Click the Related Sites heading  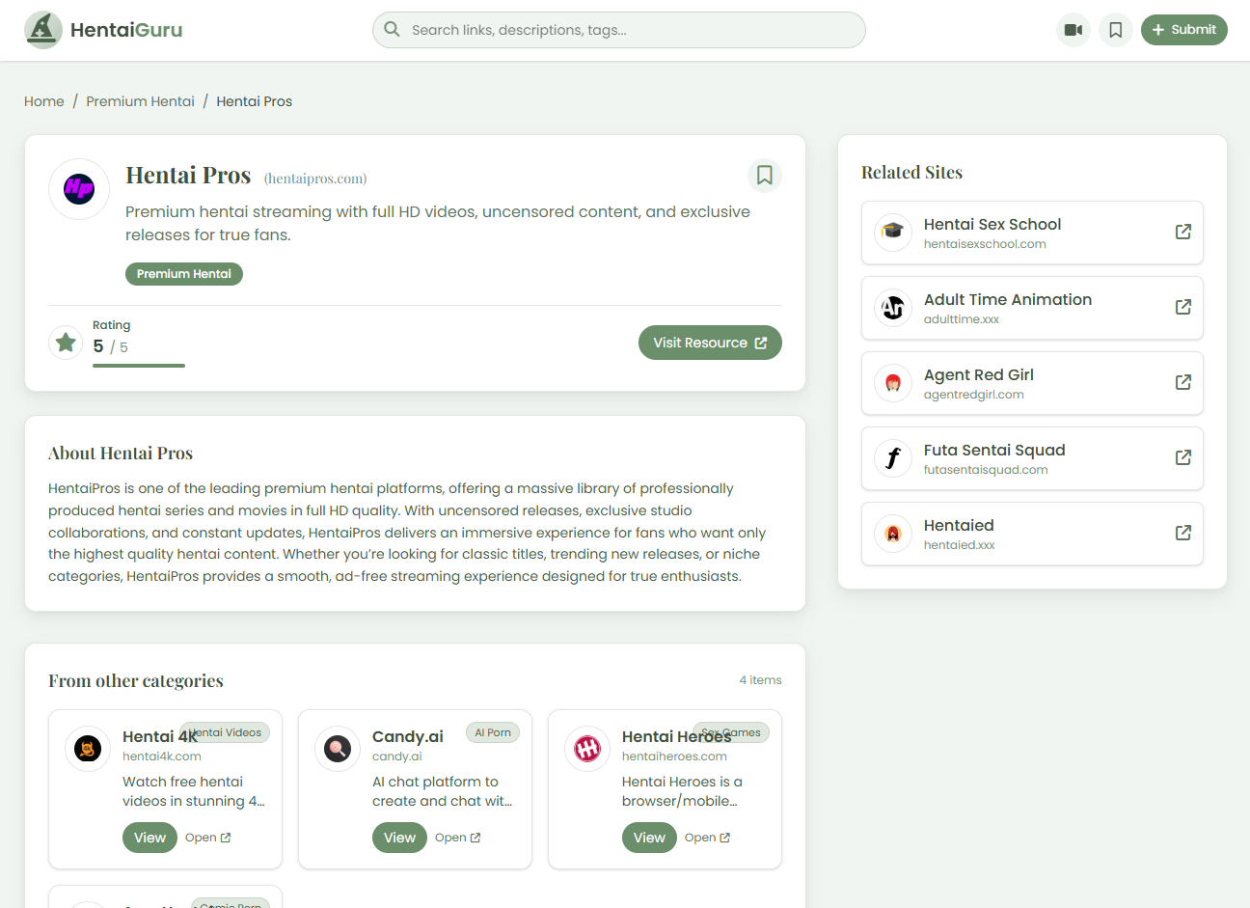coord(911,173)
